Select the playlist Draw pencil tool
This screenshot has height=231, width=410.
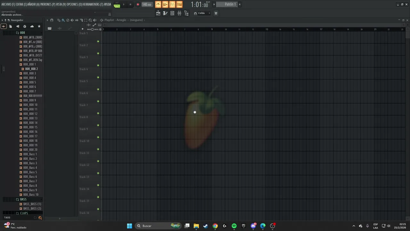(x=59, y=20)
